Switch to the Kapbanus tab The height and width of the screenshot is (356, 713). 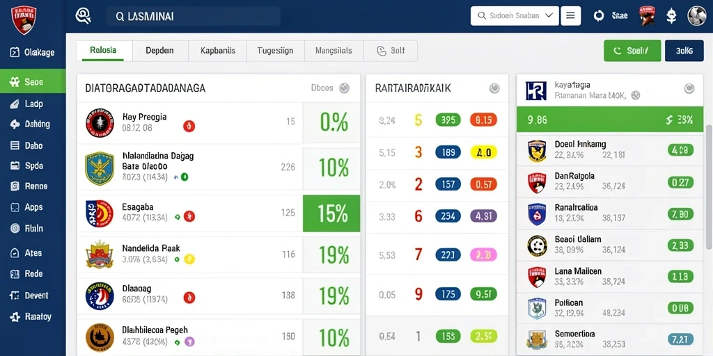click(217, 51)
